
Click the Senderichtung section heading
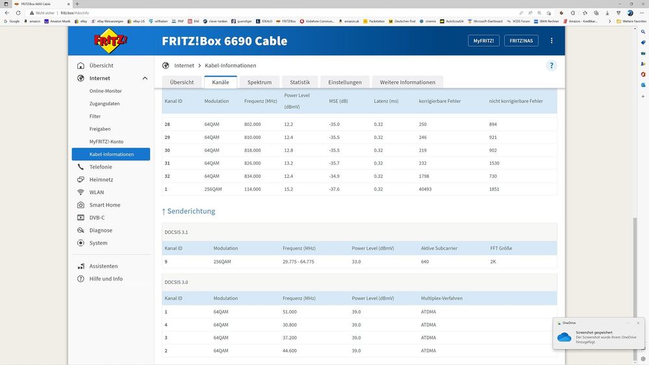188,211
